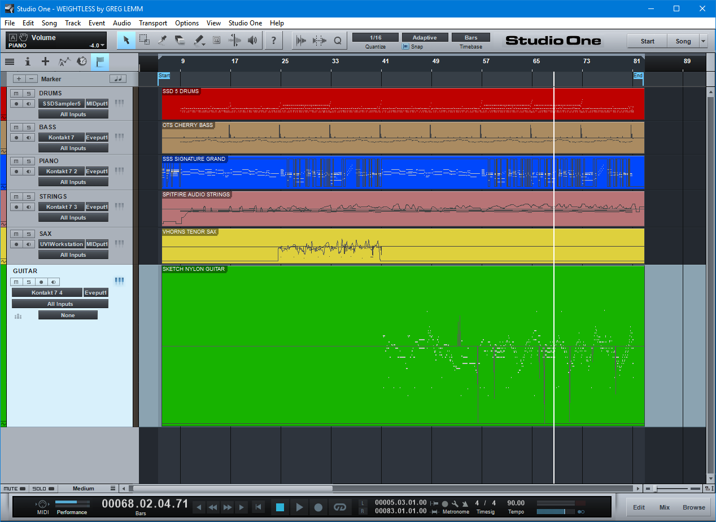Start playback with the Play button

tap(299, 507)
